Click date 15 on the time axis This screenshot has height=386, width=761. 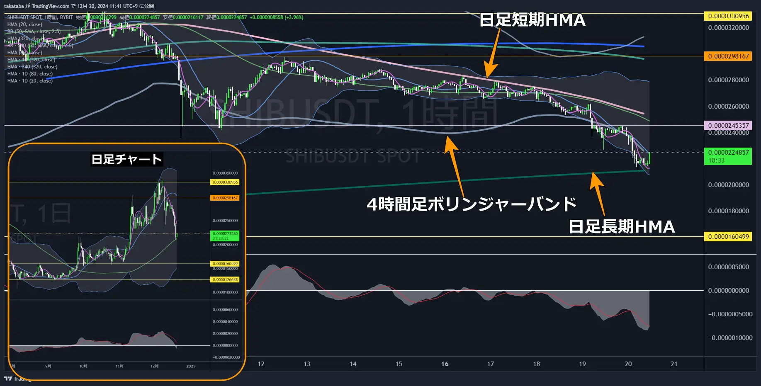(x=399, y=364)
